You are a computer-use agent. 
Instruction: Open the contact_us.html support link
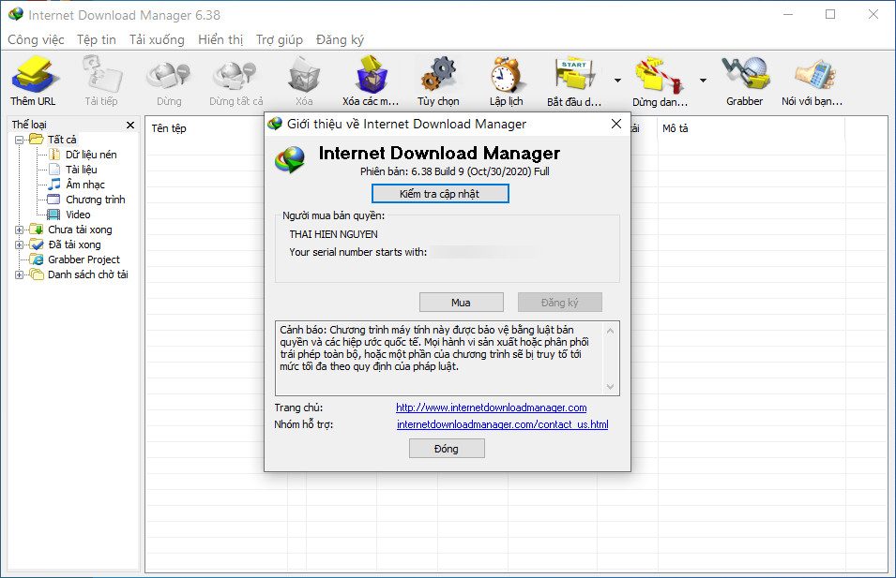click(502, 424)
